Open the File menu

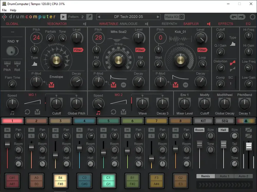pos(4,10)
